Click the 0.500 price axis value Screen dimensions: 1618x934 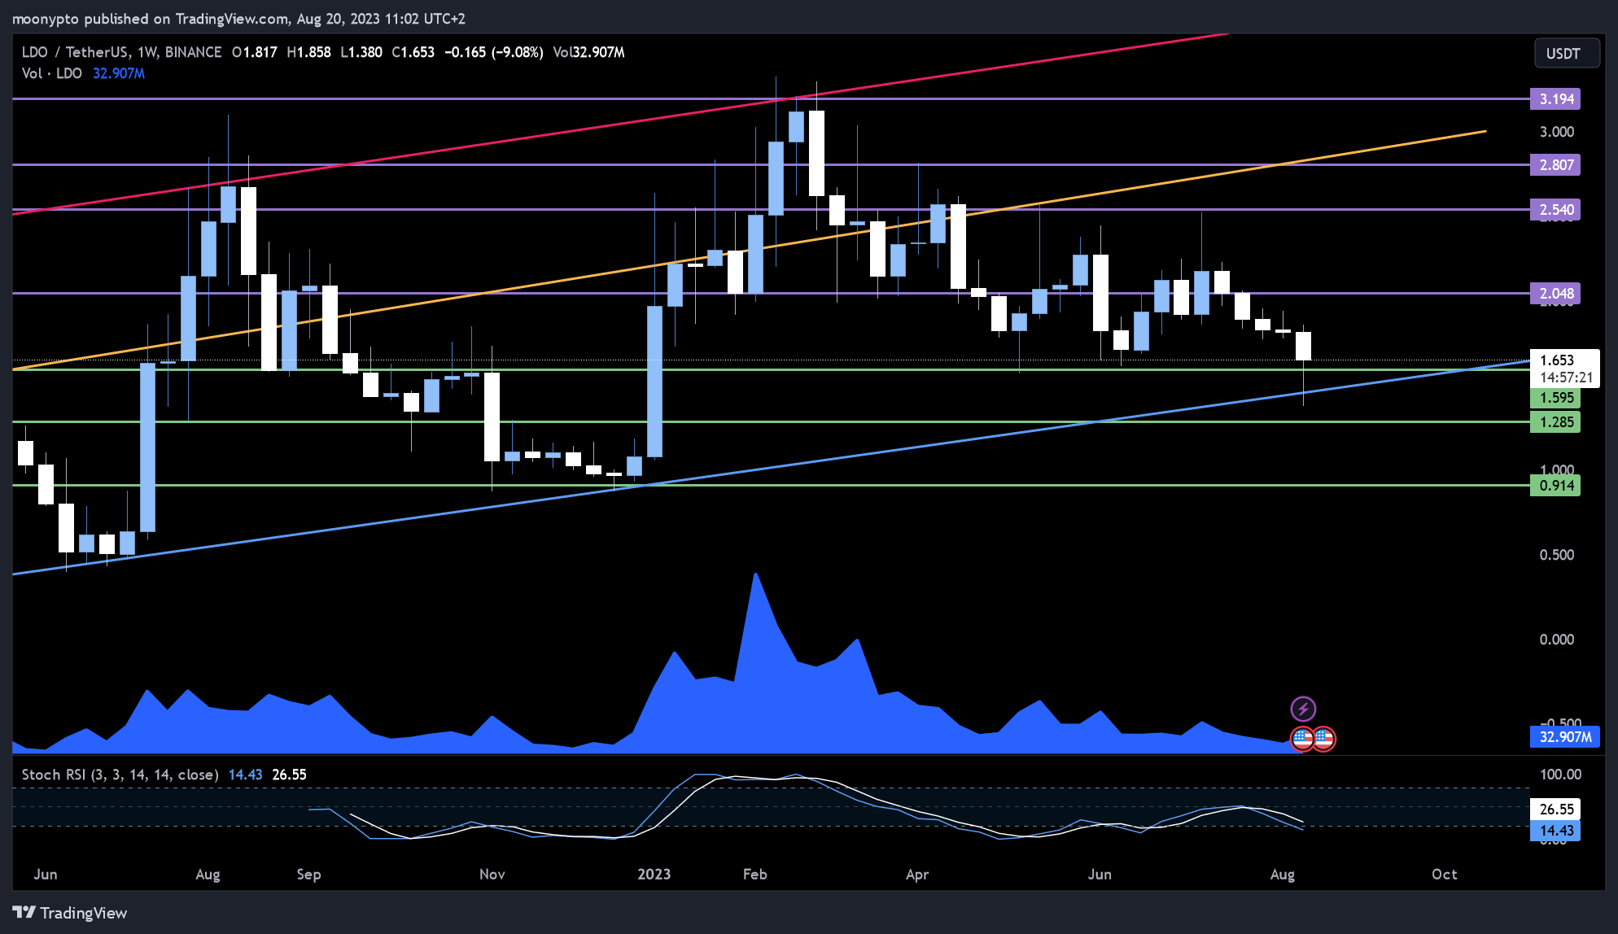1557,555
